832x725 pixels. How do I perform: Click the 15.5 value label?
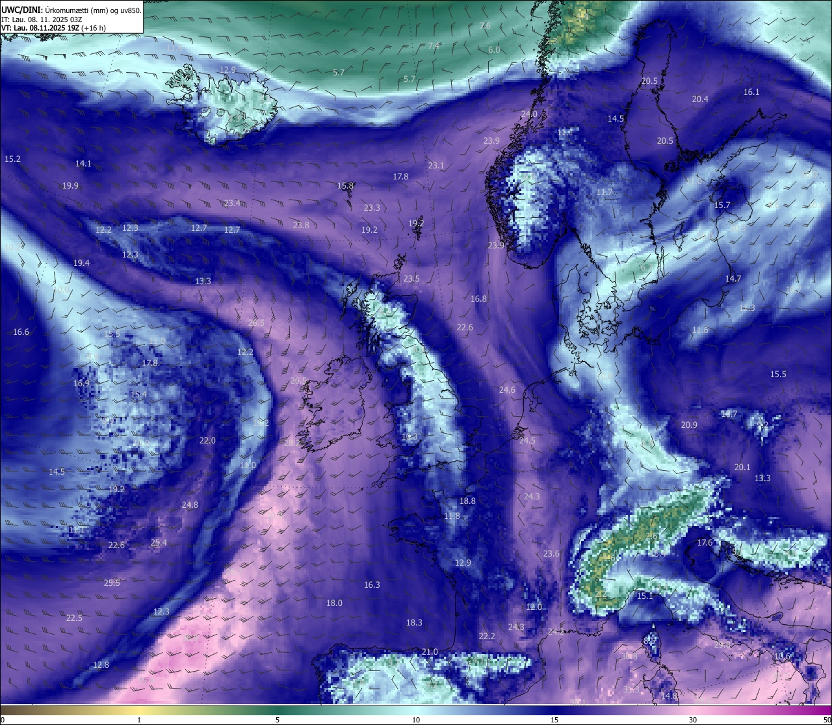pyautogui.click(x=778, y=375)
